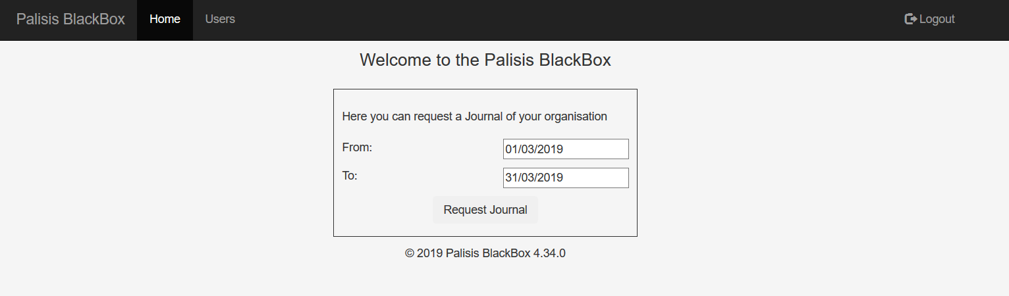
Task: Click the 'To:' label
Action: coord(350,176)
